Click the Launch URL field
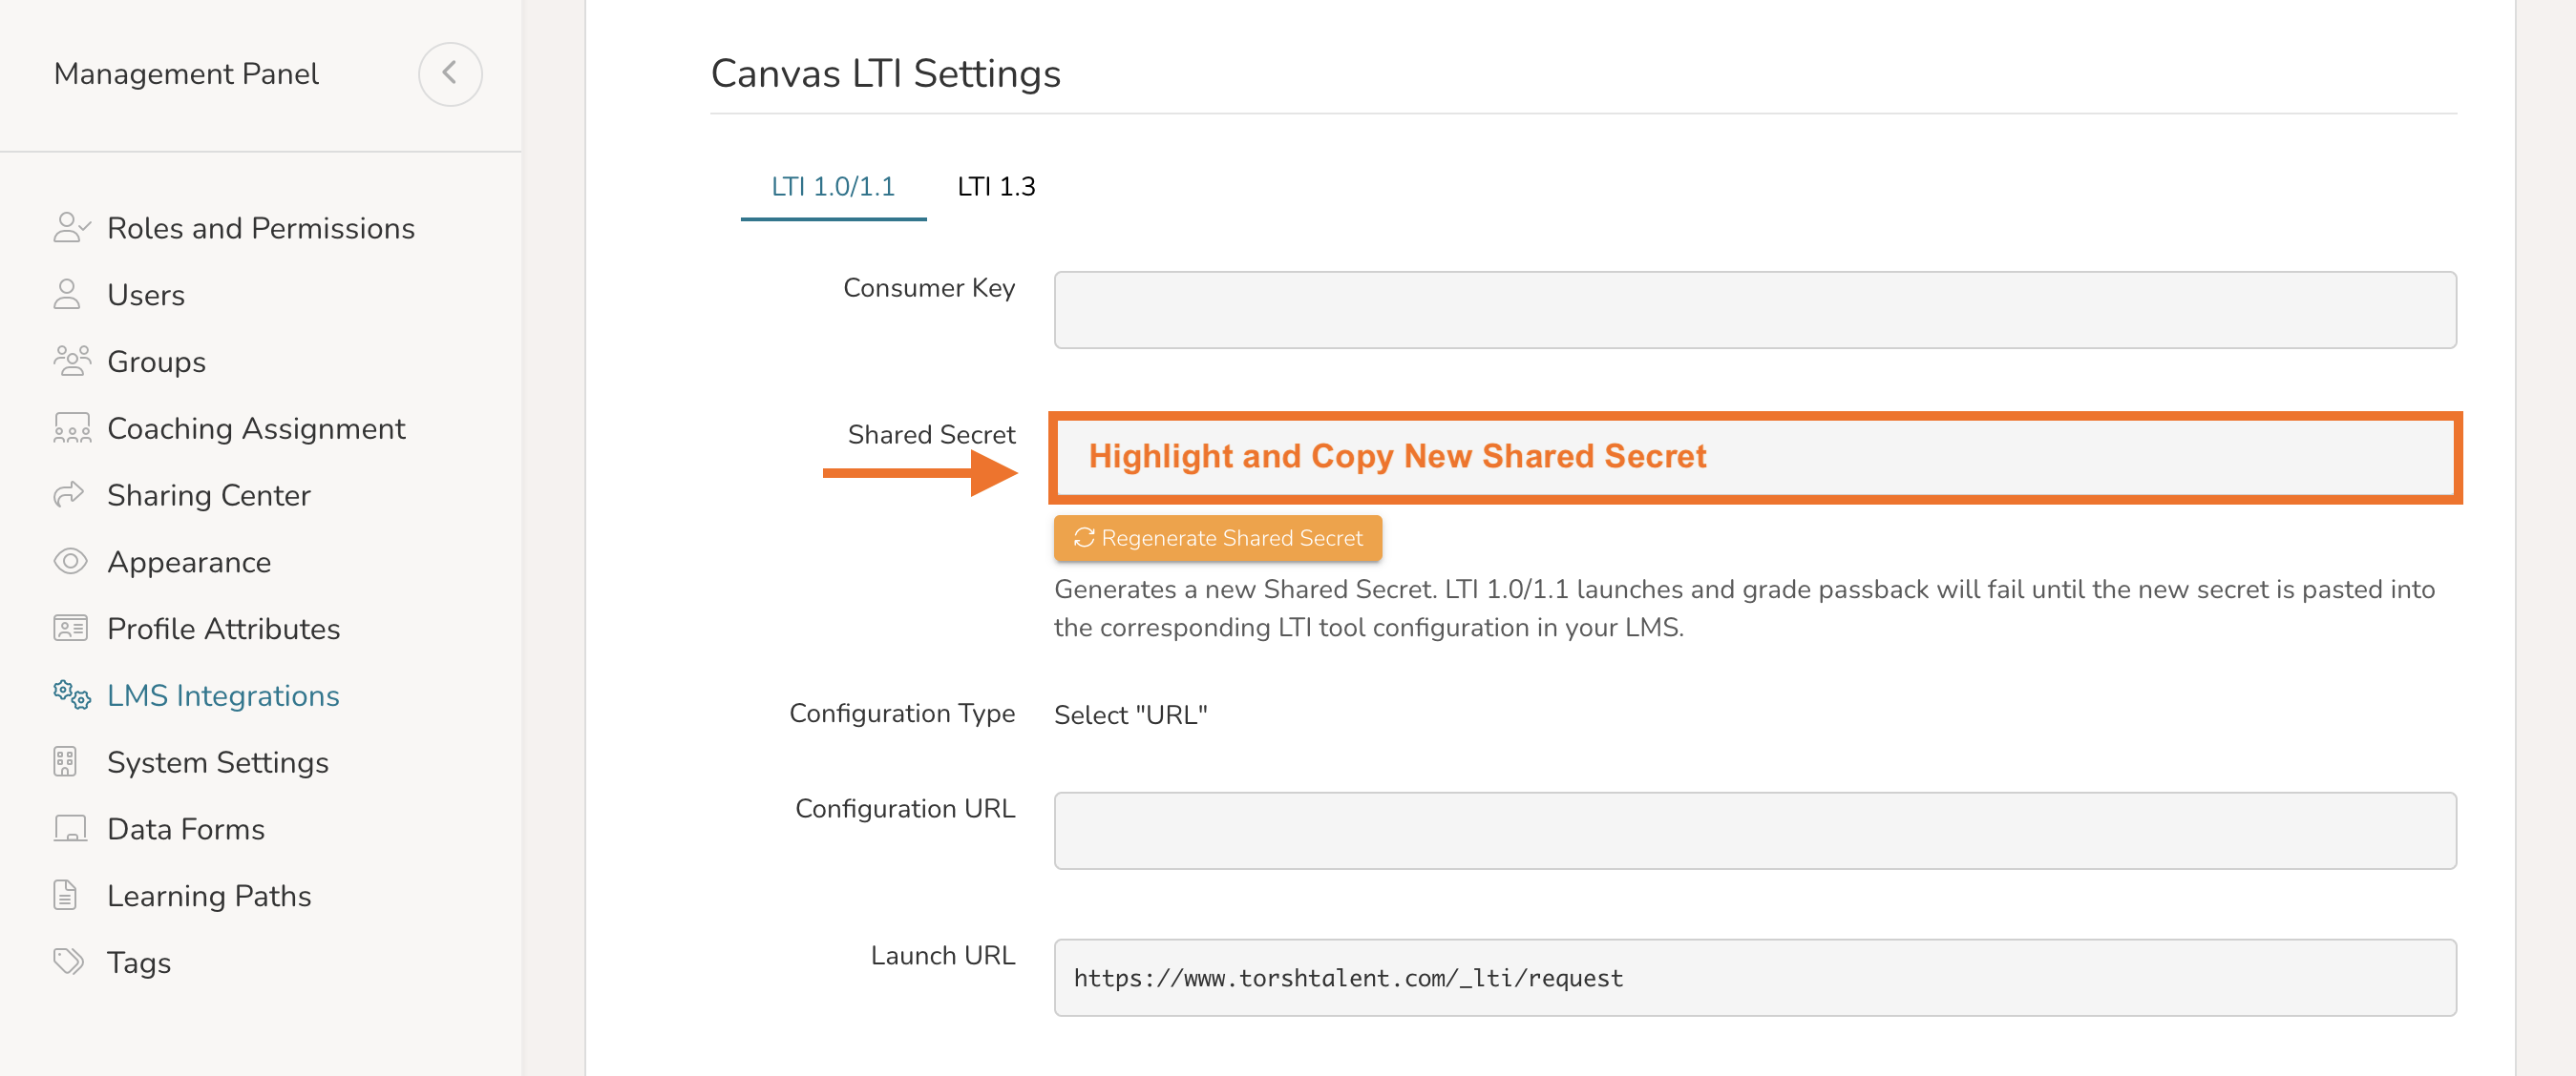 (x=1755, y=977)
